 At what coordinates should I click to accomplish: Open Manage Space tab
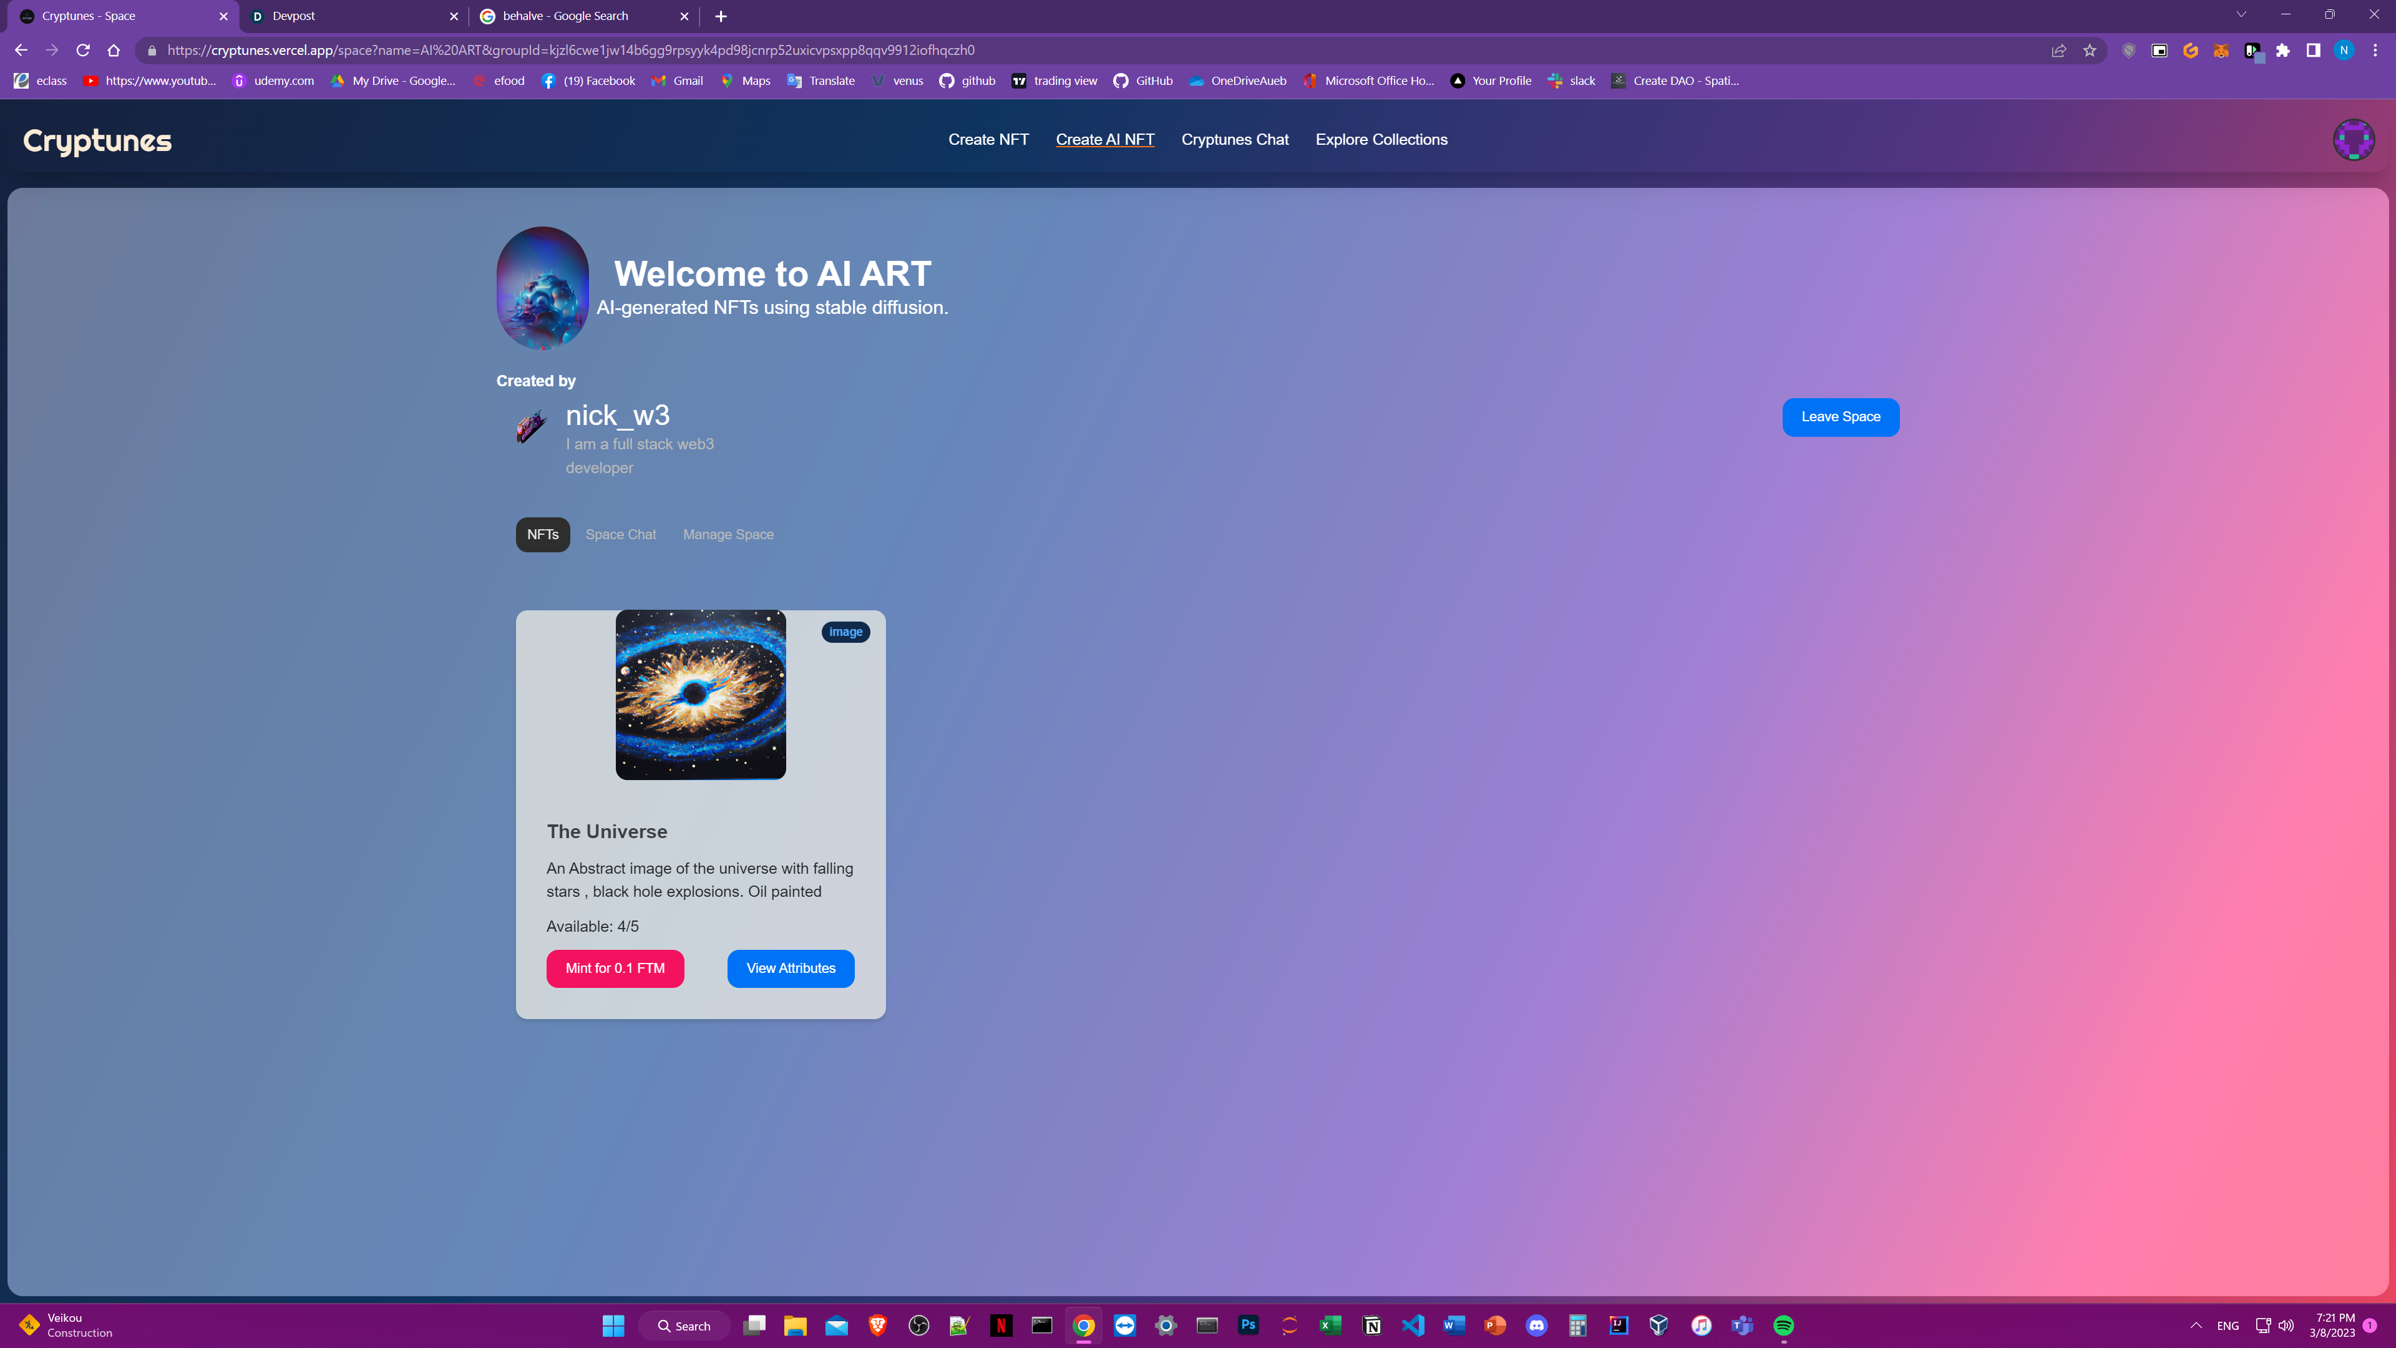tap(728, 535)
